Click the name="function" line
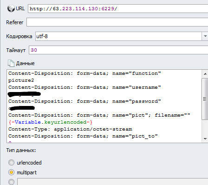 84,73
